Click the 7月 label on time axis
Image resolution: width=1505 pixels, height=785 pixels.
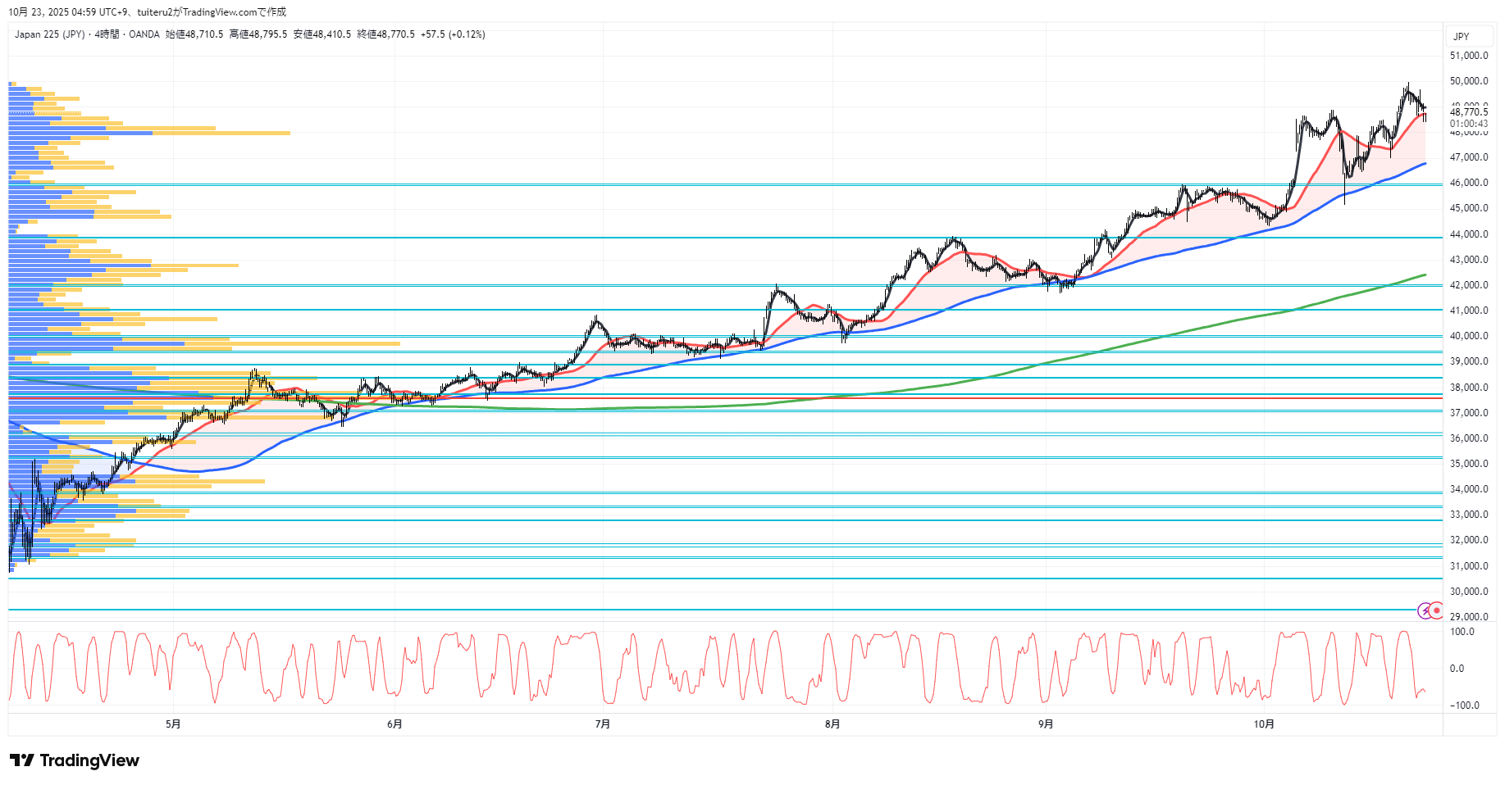[603, 724]
